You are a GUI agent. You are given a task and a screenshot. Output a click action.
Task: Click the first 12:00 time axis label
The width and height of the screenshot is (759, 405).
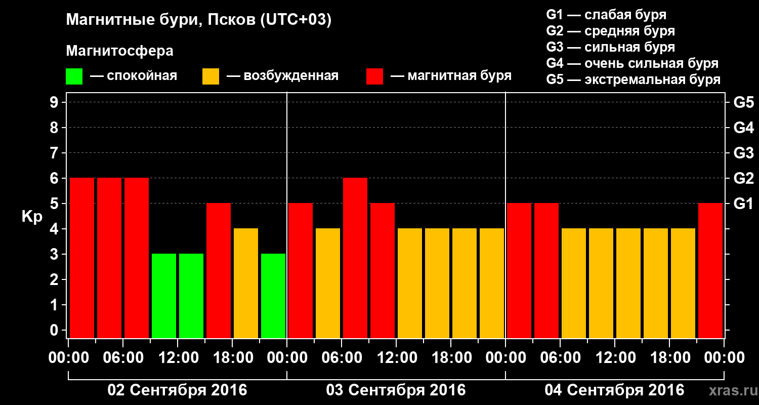pyautogui.click(x=178, y=357)
